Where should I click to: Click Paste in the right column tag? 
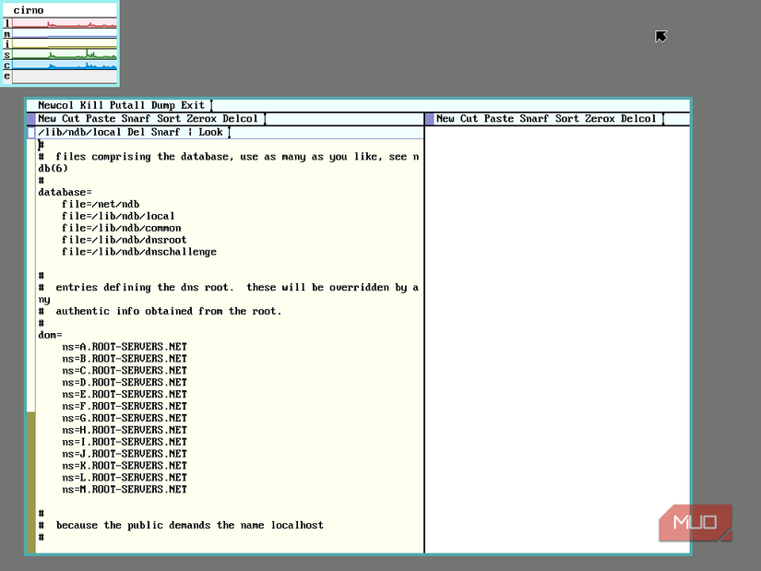[498, 118]
